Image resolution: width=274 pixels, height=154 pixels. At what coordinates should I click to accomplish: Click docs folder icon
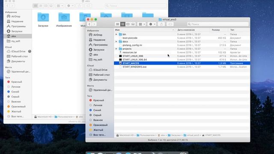click(x=120, y=41)
